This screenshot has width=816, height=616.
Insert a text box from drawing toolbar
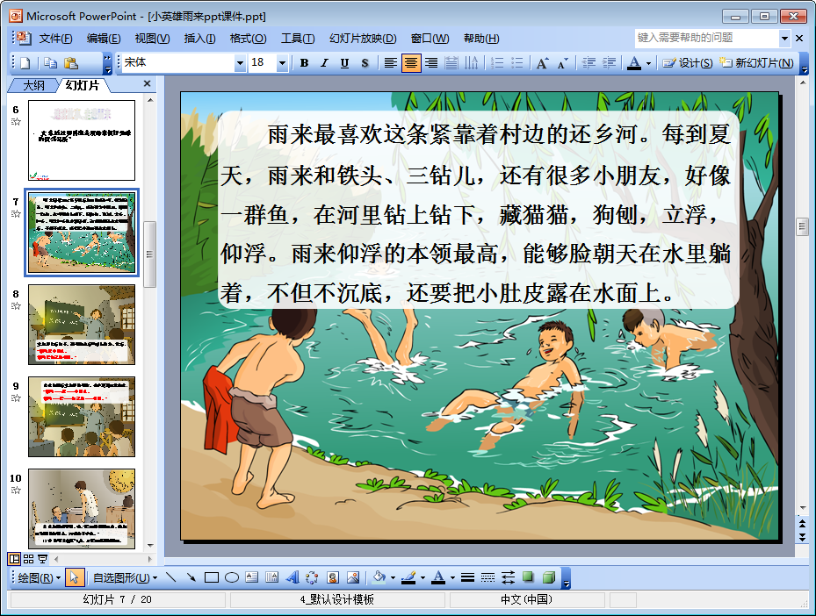(x=252, y=577)
